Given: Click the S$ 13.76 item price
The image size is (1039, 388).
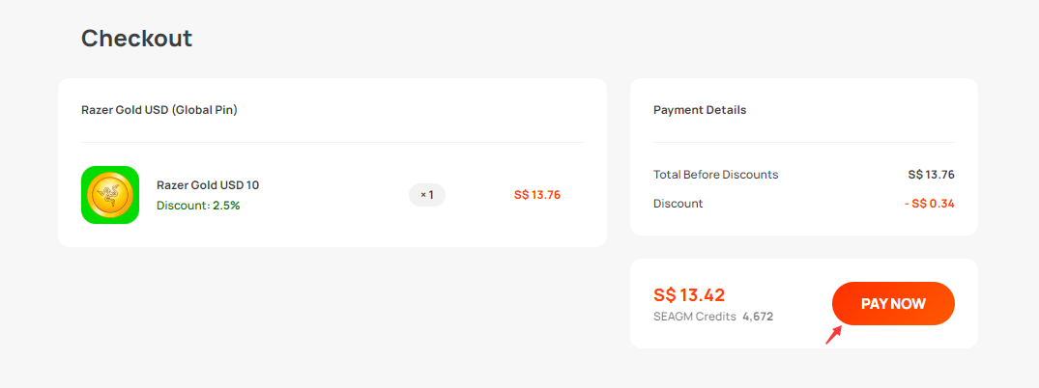Looking at the screenshot, I should (537, 195).
